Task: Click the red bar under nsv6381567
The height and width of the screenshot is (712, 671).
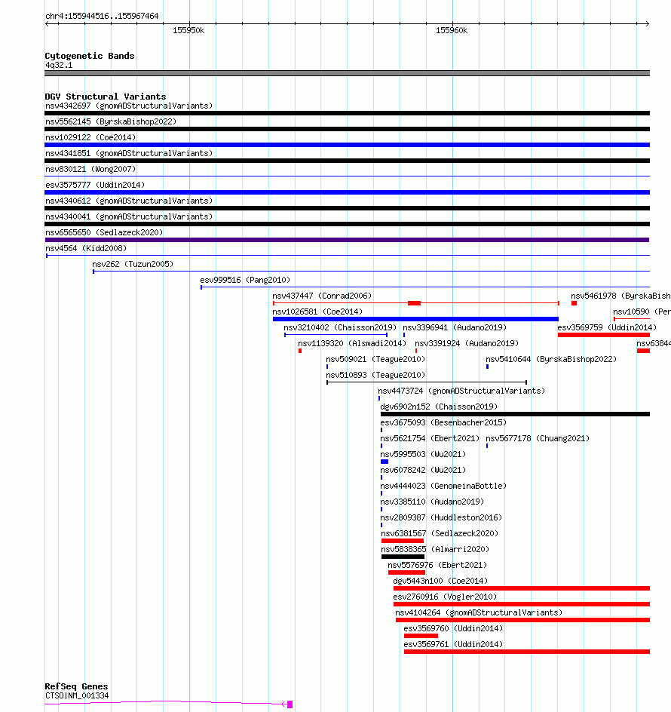Action: pos(403,541)
